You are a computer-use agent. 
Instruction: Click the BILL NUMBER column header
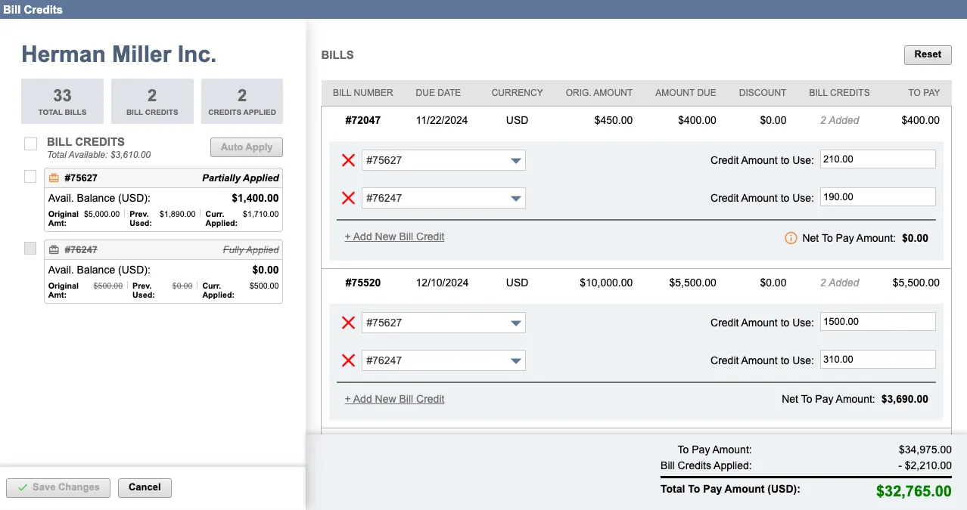(x=363, y=93)
